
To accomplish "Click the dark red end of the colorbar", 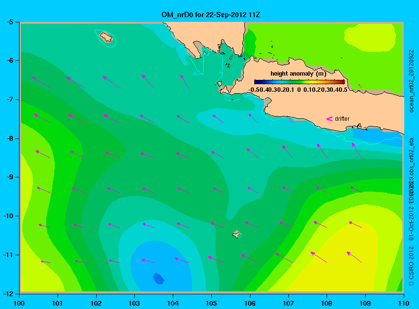I will coord(341,82).
